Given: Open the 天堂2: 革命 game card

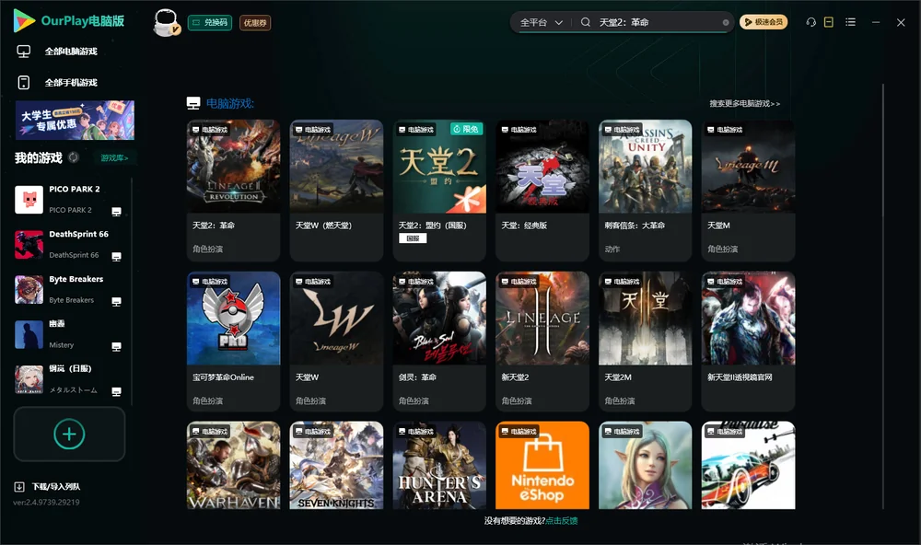Looking at the screenshot, I should [x=234, y=191].
